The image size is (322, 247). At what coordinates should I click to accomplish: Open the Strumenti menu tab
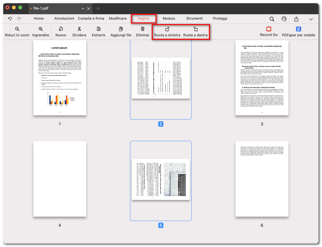(x=194, y=19)
